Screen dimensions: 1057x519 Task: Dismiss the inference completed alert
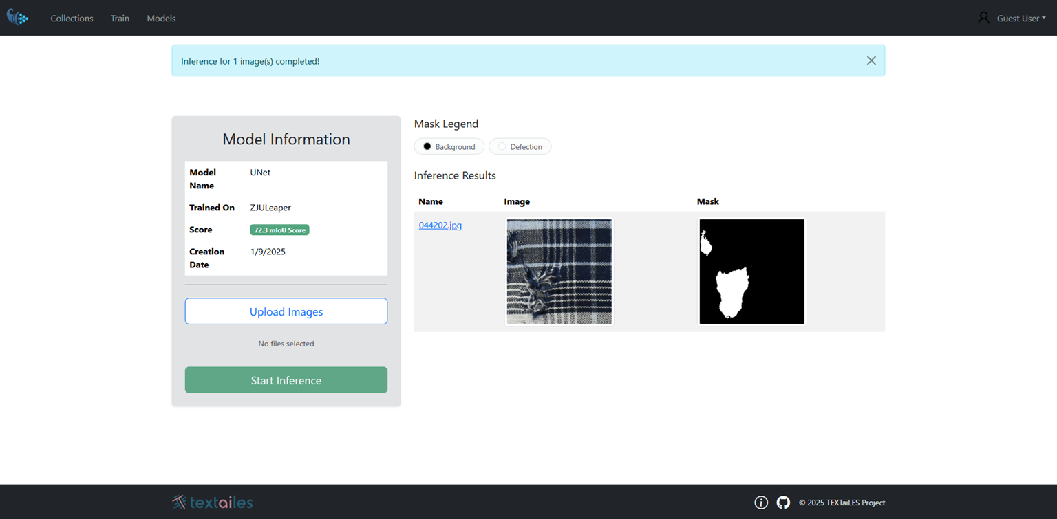pyautogui.click(x=871, y=60)
